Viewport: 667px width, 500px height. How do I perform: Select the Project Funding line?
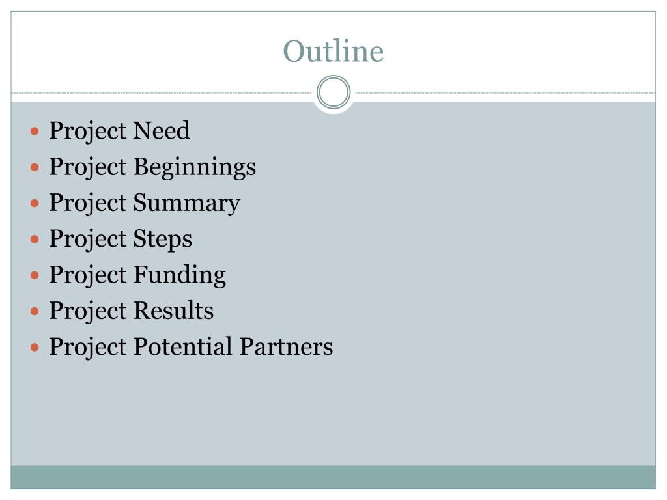click(137, 275)
